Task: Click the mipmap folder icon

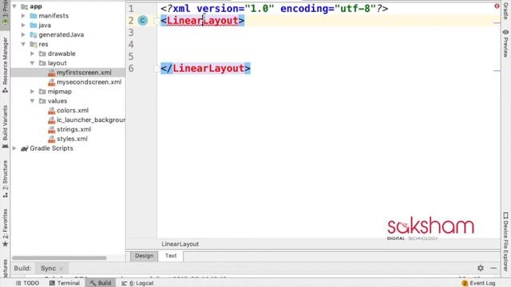Action: click(x=42, y=92)
